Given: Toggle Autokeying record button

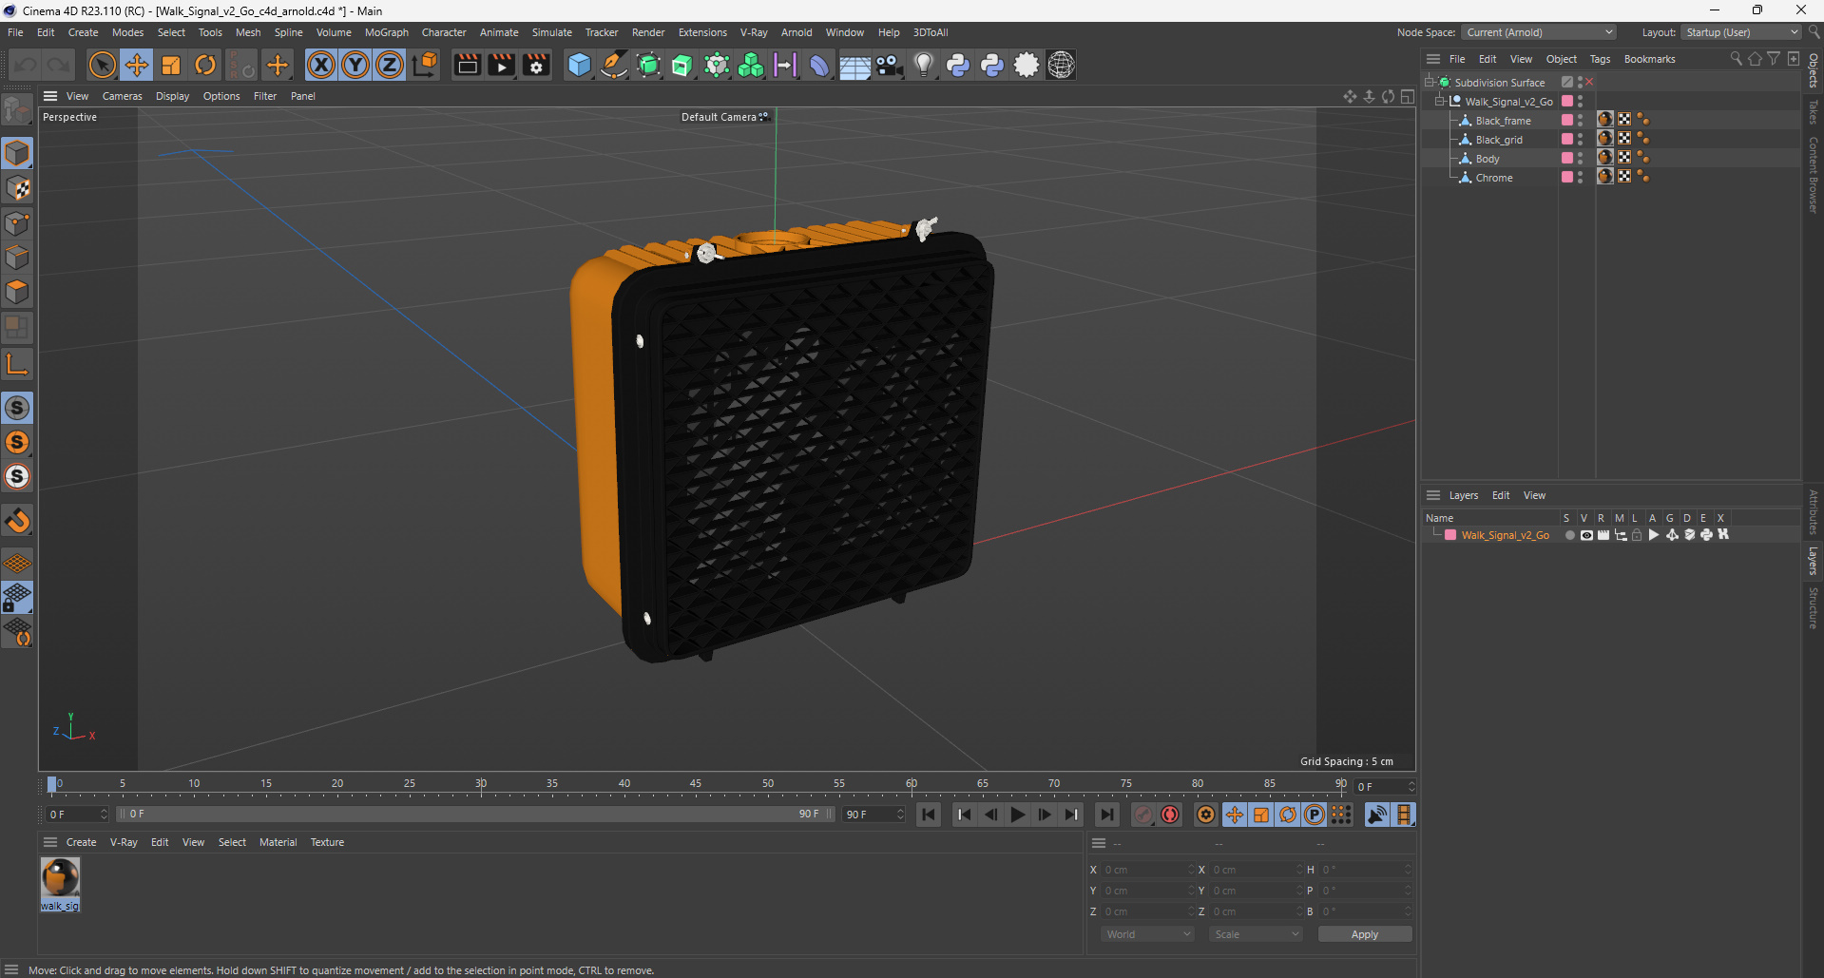Looking at the screenshot, I should point(1170,815).
